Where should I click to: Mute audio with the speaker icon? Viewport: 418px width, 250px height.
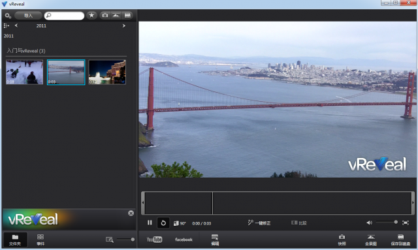tap(369, 223)
